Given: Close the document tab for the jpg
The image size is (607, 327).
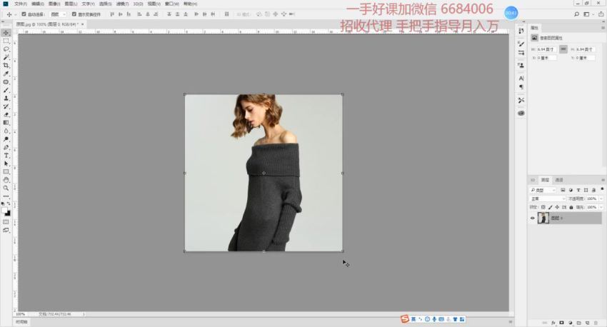Looking at the screenshot, I should 81,24.
